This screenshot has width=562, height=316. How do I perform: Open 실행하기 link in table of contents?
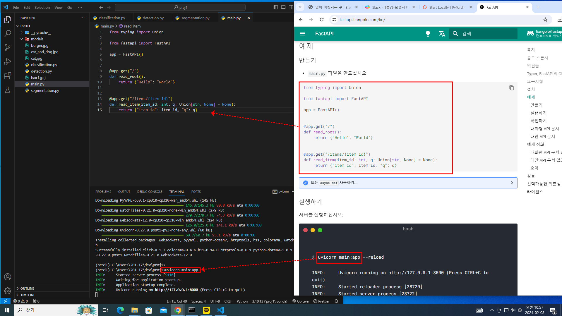pos(538,113)
